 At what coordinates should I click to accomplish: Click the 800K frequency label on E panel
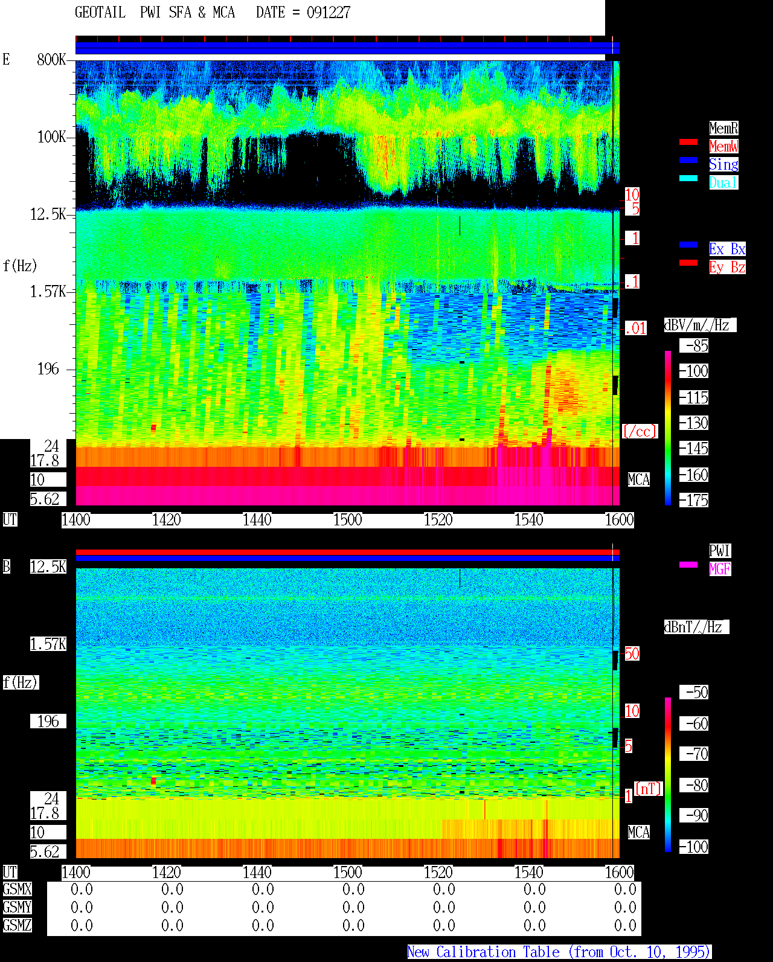click(51, 59)
